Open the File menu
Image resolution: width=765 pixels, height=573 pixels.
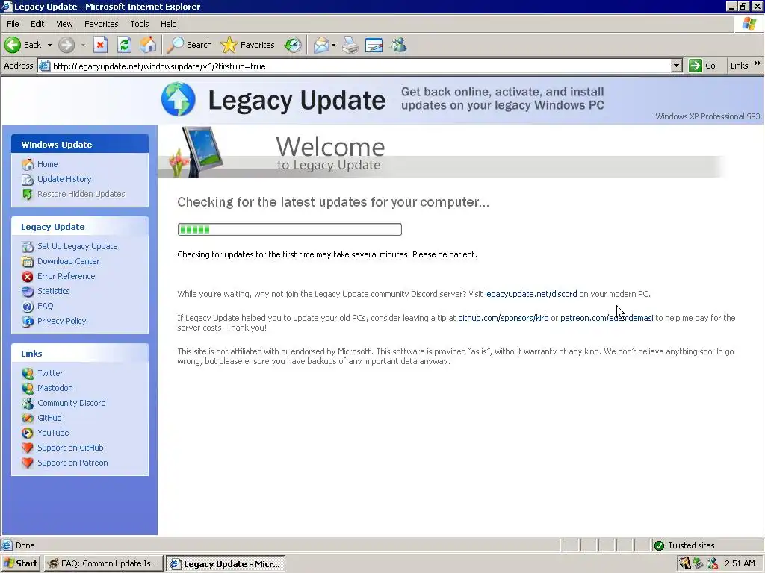pos(13,24)
